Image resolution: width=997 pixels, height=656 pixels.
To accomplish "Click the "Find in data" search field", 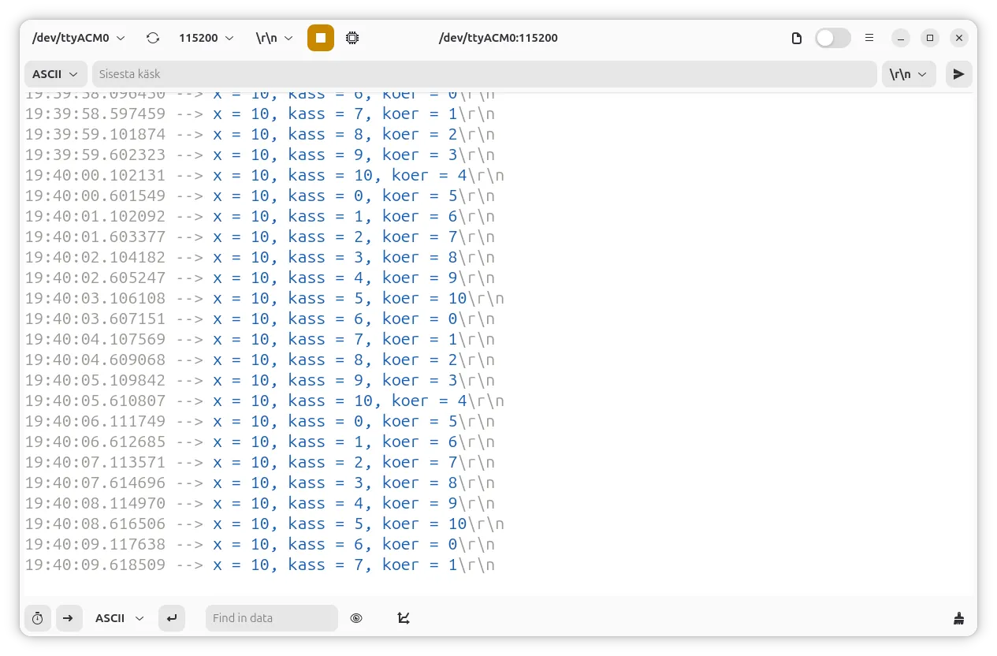I will click(272, 618).
